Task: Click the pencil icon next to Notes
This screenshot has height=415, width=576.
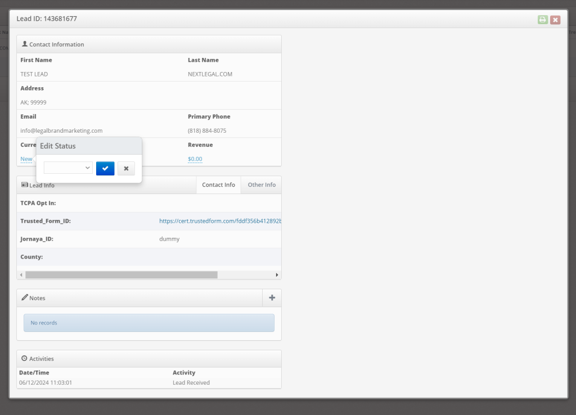Action: [x=25, y=297]
